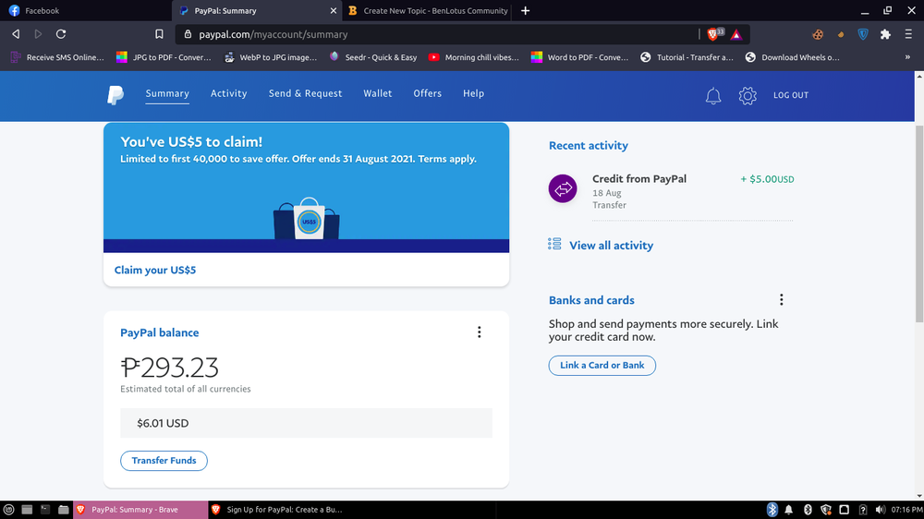The width and height of the screenshot is (924, 519).
Task: Click Link a Card or Bank button
Action: click(602, 366)
